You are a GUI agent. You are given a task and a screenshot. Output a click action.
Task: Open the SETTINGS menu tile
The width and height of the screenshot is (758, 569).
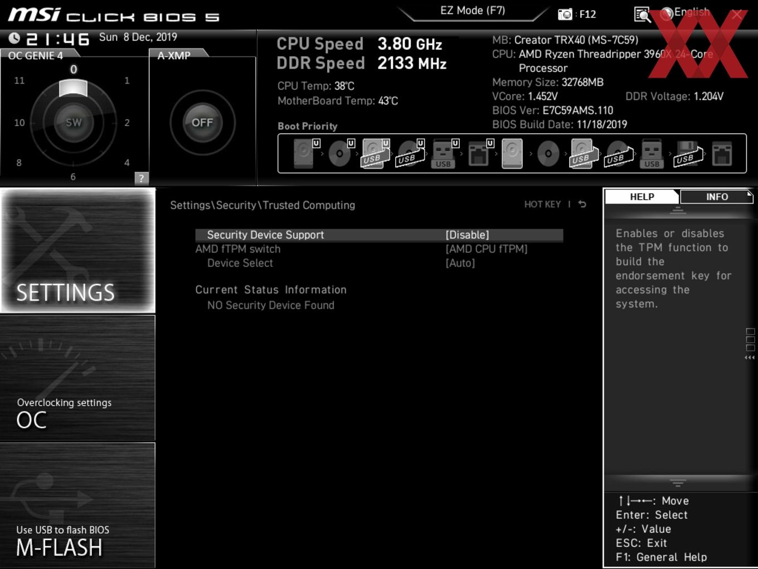(x=77, y=250)
